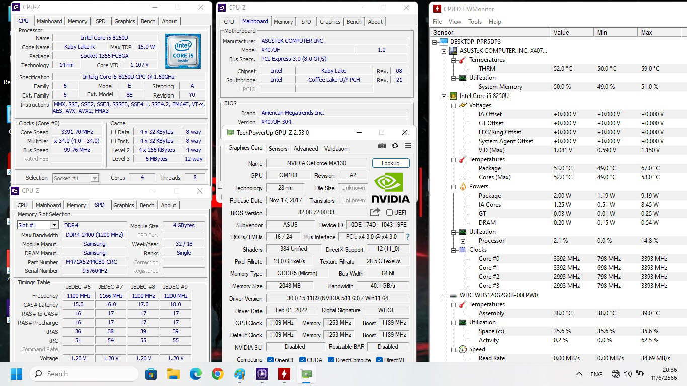Switch to the Sensors tab in GPU-Z
687x386 pixels.
[x=278, y=149]
